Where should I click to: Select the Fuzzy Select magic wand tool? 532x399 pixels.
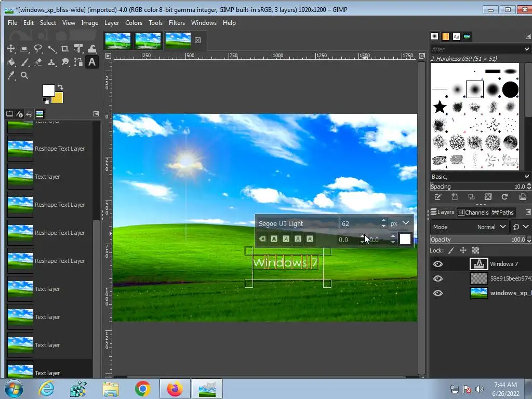tap(51, 48)
